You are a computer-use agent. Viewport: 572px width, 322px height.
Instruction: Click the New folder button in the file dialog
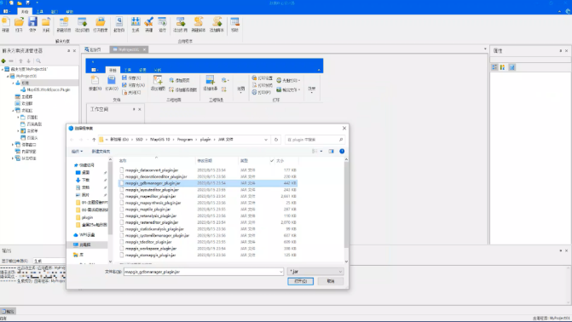[101, 152]
